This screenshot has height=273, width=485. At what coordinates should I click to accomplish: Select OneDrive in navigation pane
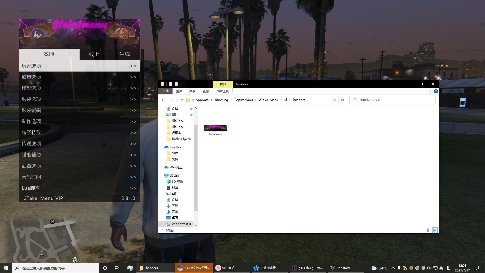[176, 147]
